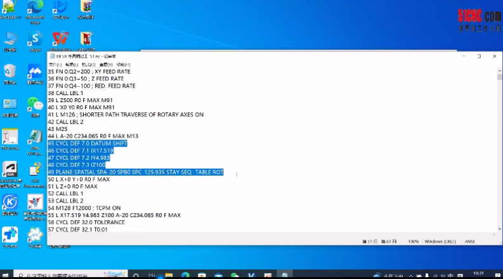Open the Edit (编辑) menu in Notepad
503x279 pixels.
pyautogui.click(x=72, y=65)
